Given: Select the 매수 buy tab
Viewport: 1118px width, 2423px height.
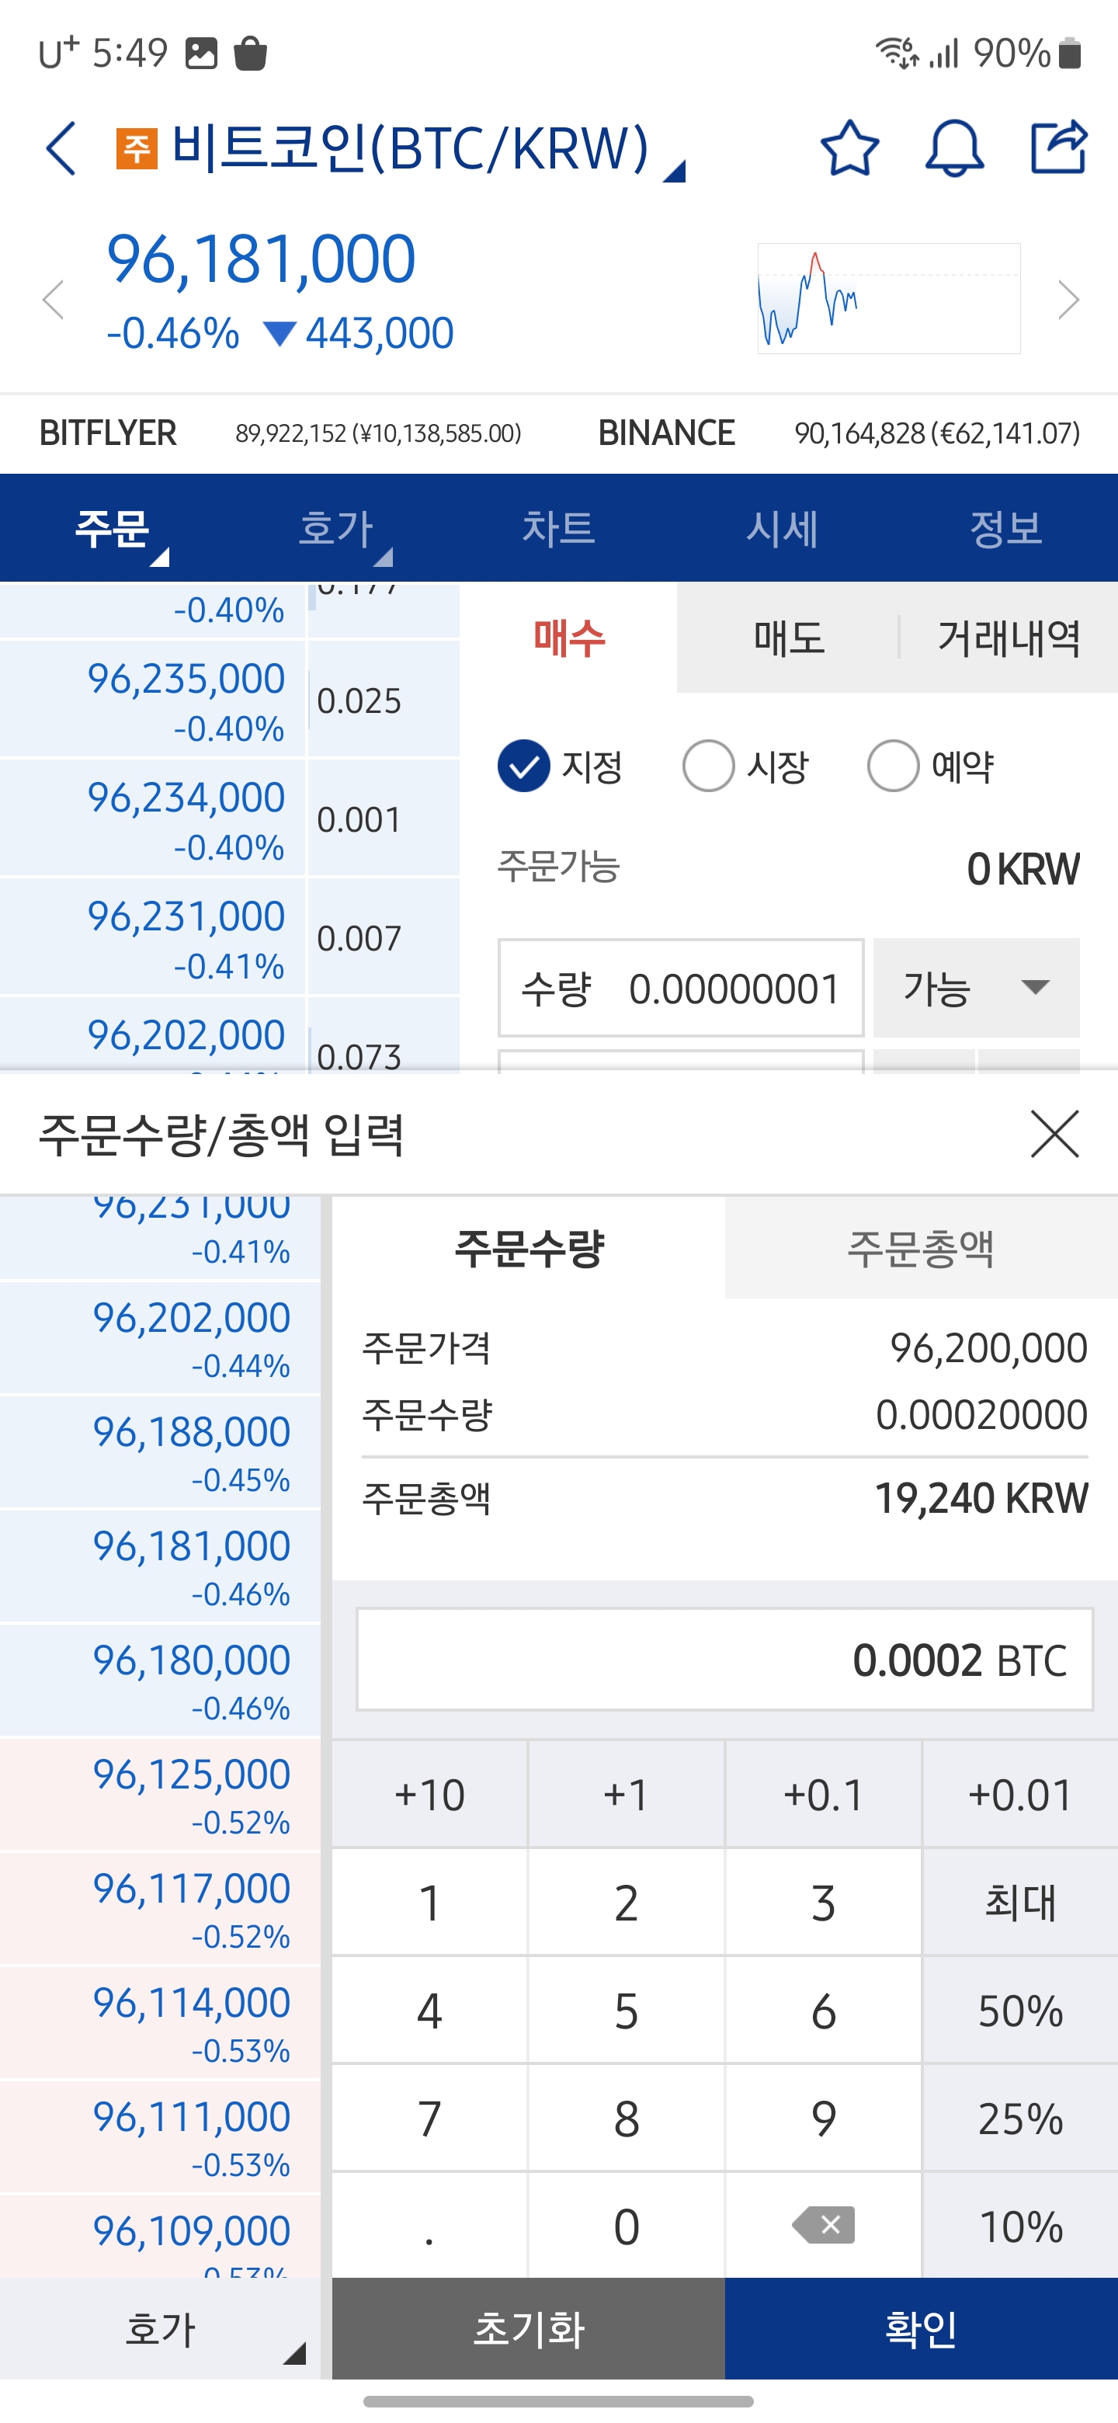Looking at the screenshot, I should pyautogui.click(x=569, y=638).
